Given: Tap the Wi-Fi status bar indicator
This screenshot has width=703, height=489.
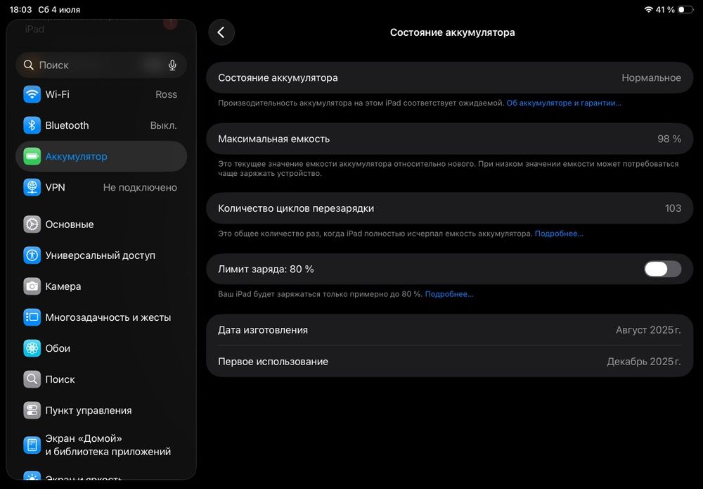Looking at the screenshot, I should [648, 9].
